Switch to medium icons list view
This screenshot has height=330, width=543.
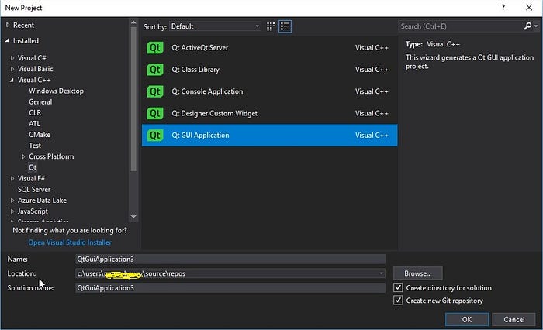tap(285, 26)
